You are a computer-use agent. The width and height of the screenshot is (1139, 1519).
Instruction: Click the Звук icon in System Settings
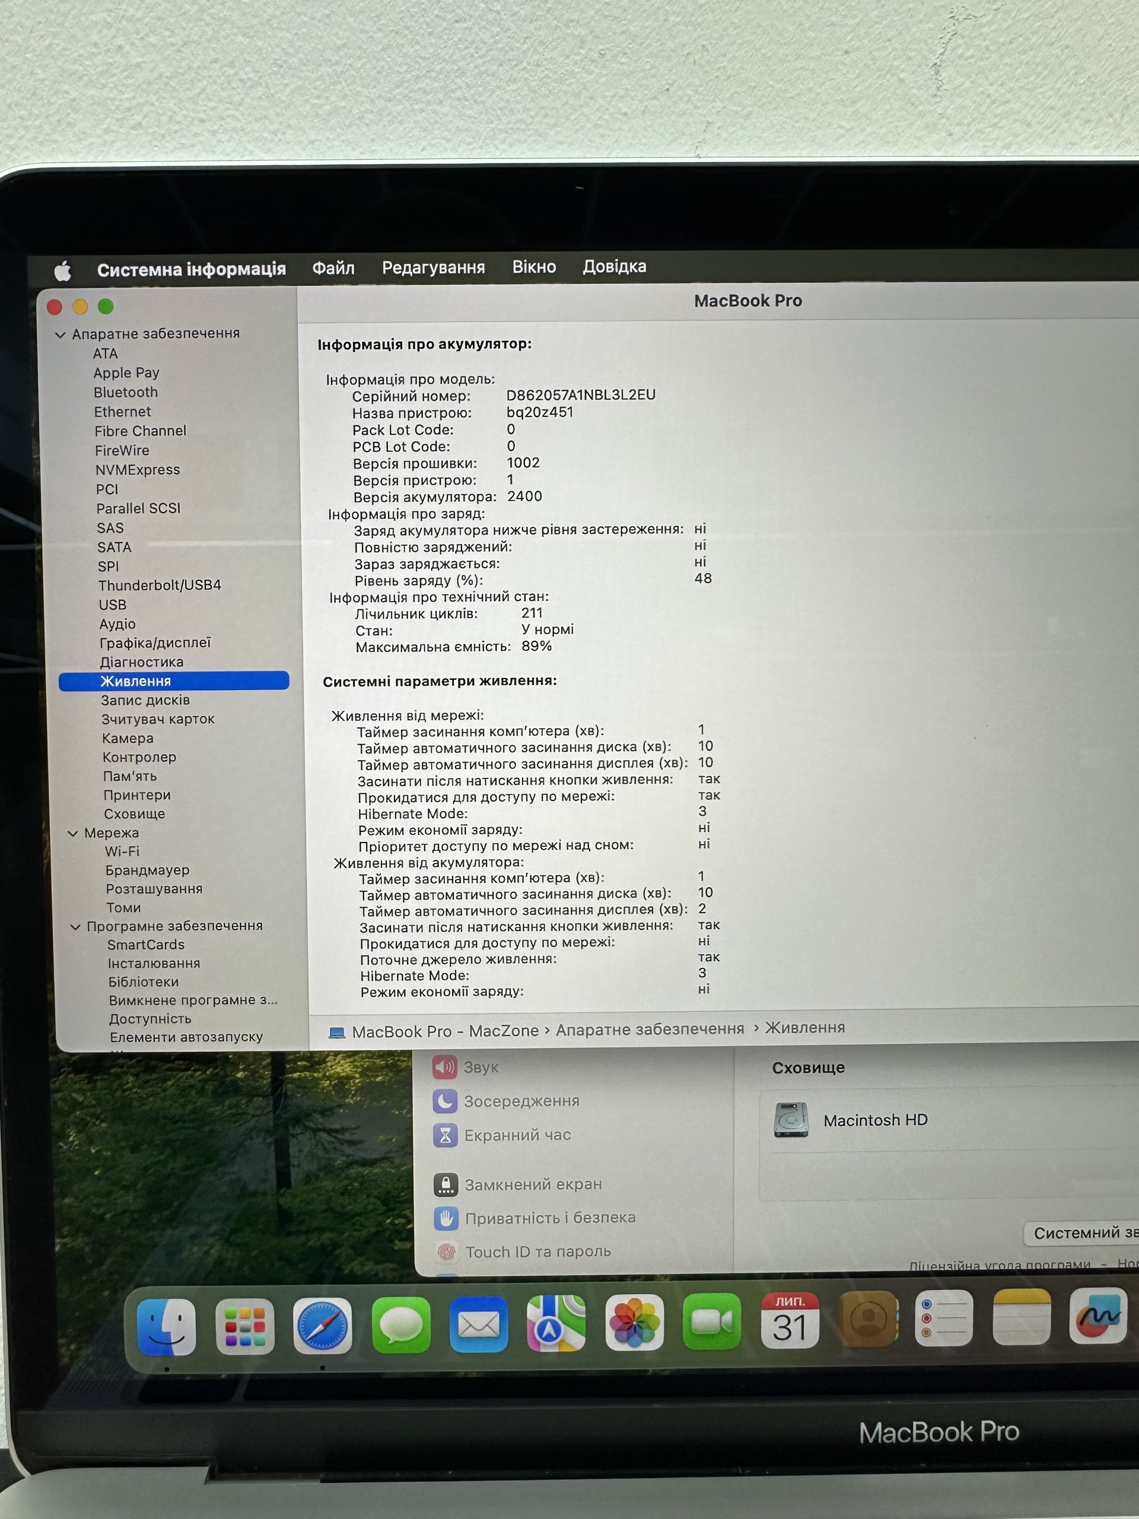pyautogui.click(x=444, y=1066)
